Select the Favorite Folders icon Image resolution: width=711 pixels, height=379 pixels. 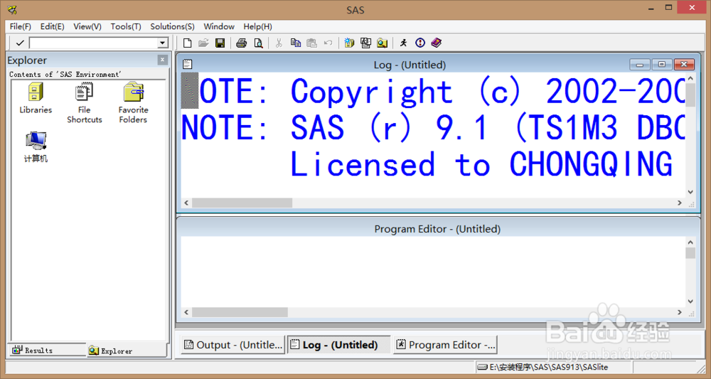[x=134, y=92]
